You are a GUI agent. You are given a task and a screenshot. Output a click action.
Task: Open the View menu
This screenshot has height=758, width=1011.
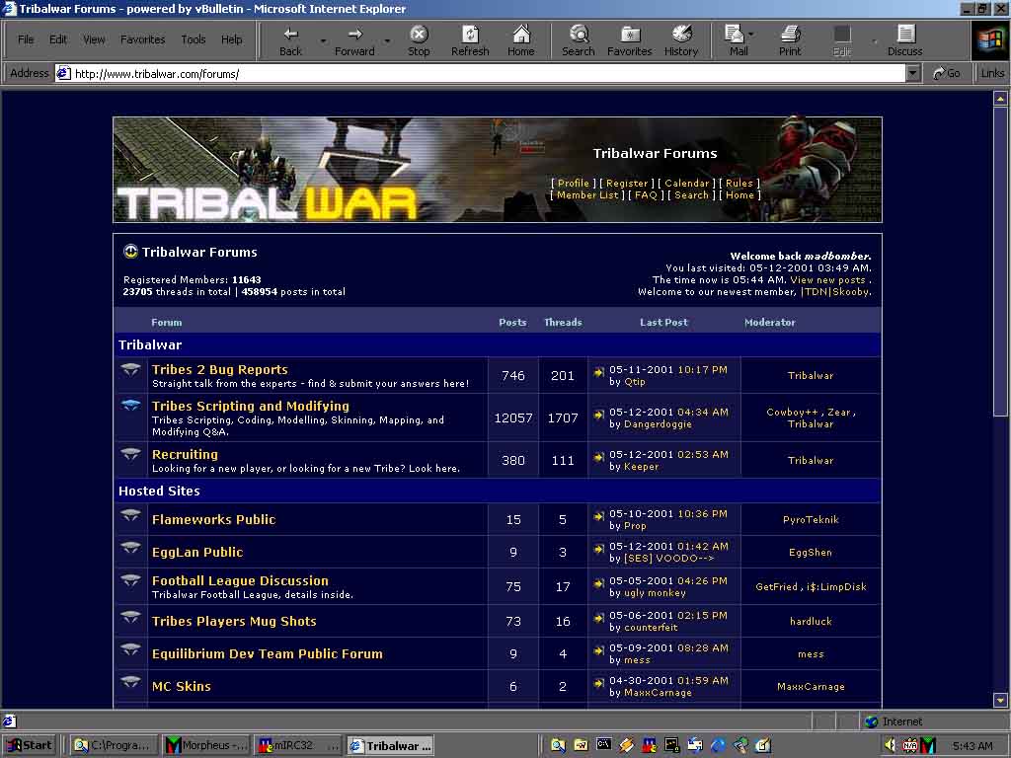pyautogui.click(x=94, y=39)
